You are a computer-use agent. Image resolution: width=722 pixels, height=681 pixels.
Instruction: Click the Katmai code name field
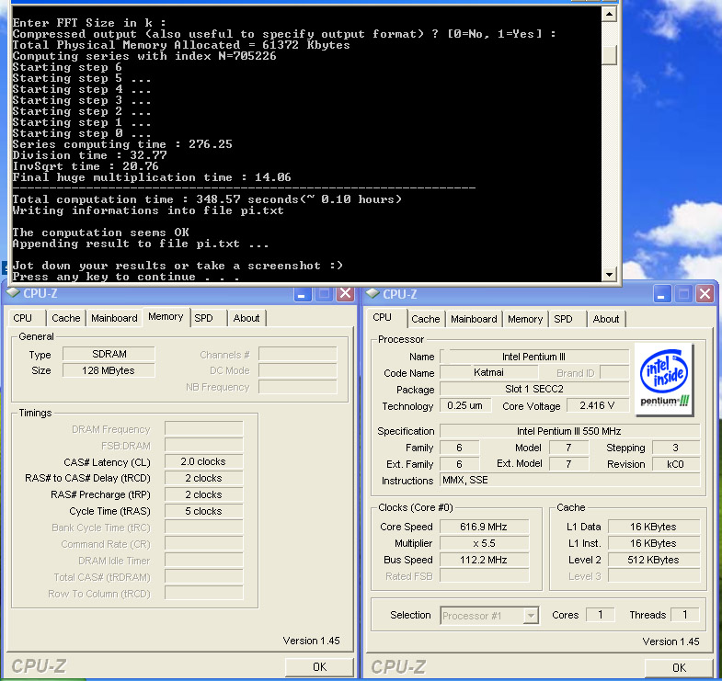pyautogui.click(x=488, y=372)
